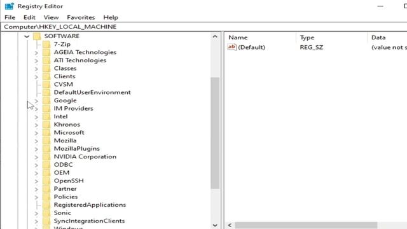Click the ATI Technologies folder icon

(46, 60)
